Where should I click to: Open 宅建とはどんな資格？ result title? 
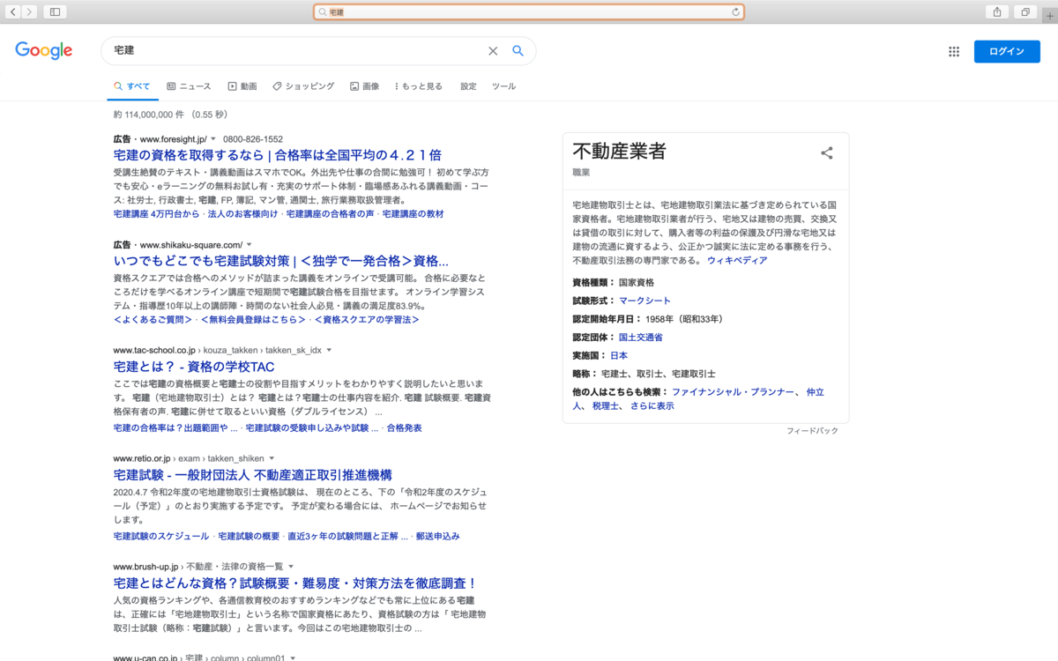(x=295, y=583)
